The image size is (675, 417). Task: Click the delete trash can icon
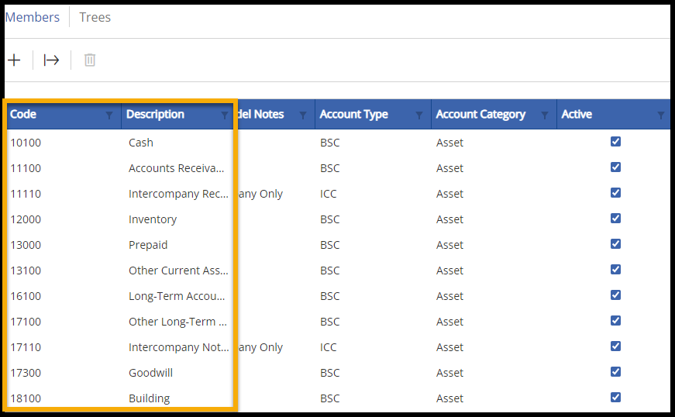coord(90,60)
